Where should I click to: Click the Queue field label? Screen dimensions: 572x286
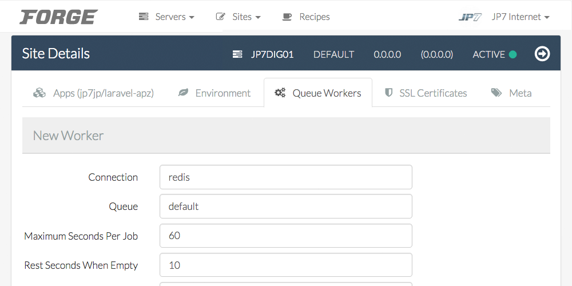click(x=124, y=206)
